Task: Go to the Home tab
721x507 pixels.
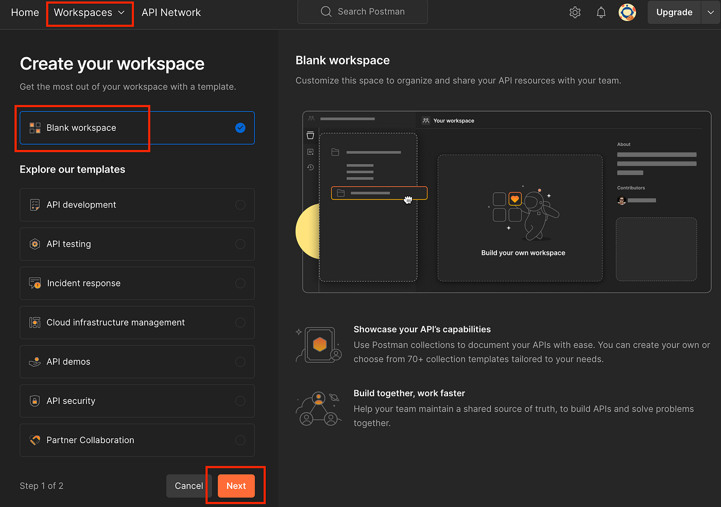Action: pyautogui.click(x=25, y=12)
